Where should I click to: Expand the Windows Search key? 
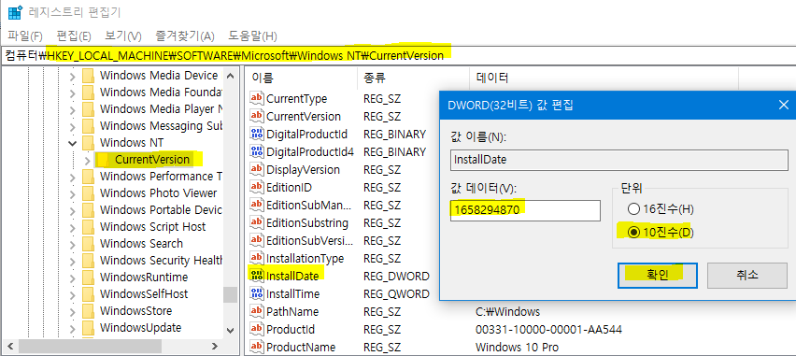73,244
